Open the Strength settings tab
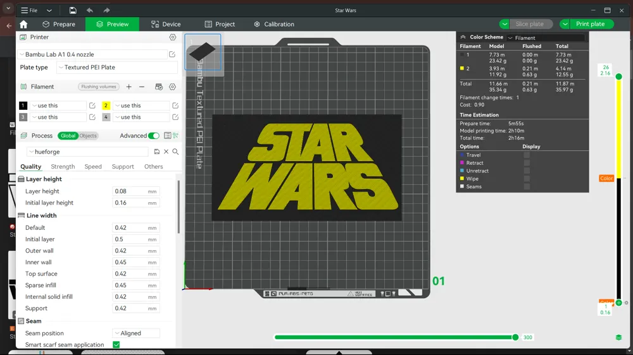The height and width of the screenshot is (355, 633). [63, 166]
